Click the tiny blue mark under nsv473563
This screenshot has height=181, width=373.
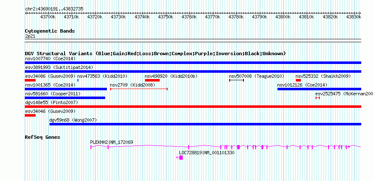click(78, 80)
